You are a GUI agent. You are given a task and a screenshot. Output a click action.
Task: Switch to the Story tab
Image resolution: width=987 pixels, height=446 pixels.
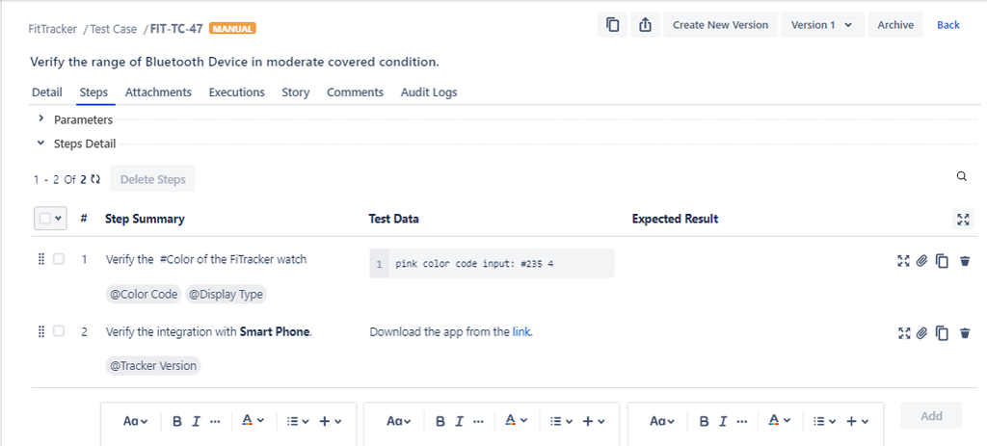295,92
